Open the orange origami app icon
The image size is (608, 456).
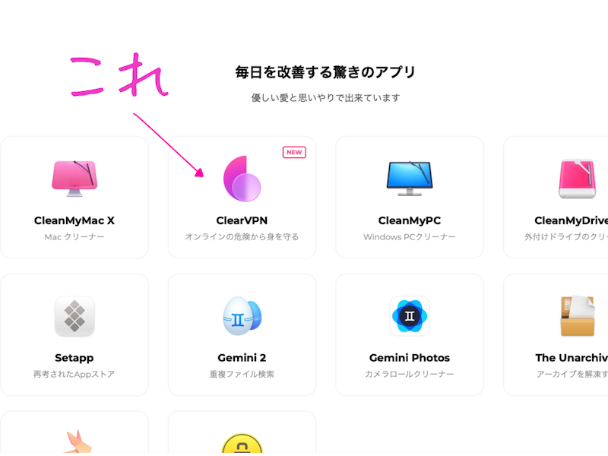[78, 442]
